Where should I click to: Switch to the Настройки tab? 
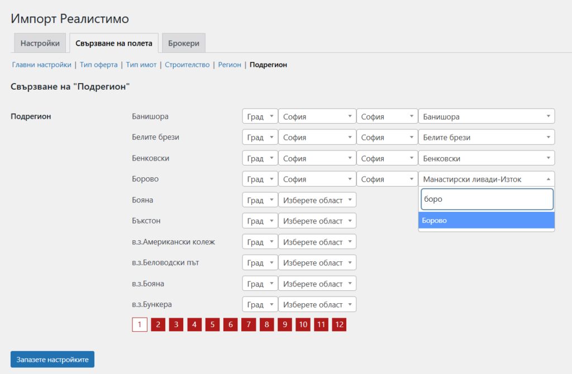pyautogui.click(x=40, y=43)
